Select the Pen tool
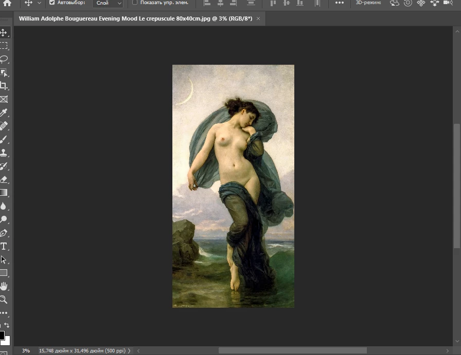The height and width of the screenshot is (355, 461). click(4, 233)
